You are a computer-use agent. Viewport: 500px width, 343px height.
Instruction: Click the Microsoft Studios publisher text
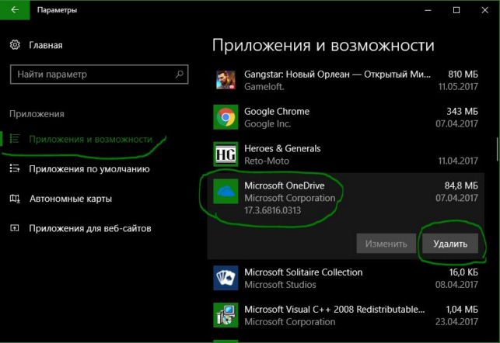click(280, 285)
